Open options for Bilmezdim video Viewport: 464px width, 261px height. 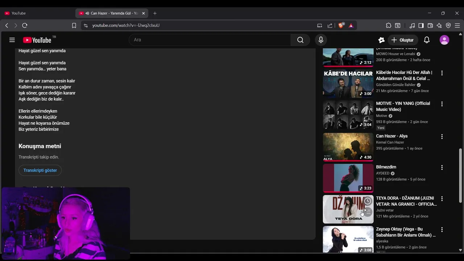(442, 167)
